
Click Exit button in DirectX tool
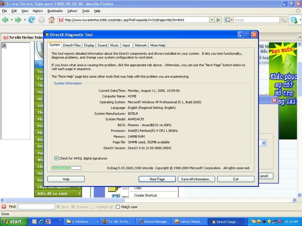coord(236,179)
